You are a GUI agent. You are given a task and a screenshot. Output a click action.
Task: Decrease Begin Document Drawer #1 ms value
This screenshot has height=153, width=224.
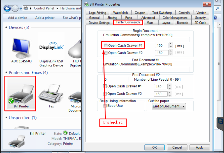point(171,47)
